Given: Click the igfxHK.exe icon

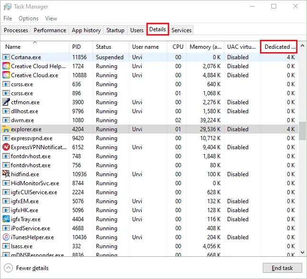Looking at the screenshot, I should 6,210.
